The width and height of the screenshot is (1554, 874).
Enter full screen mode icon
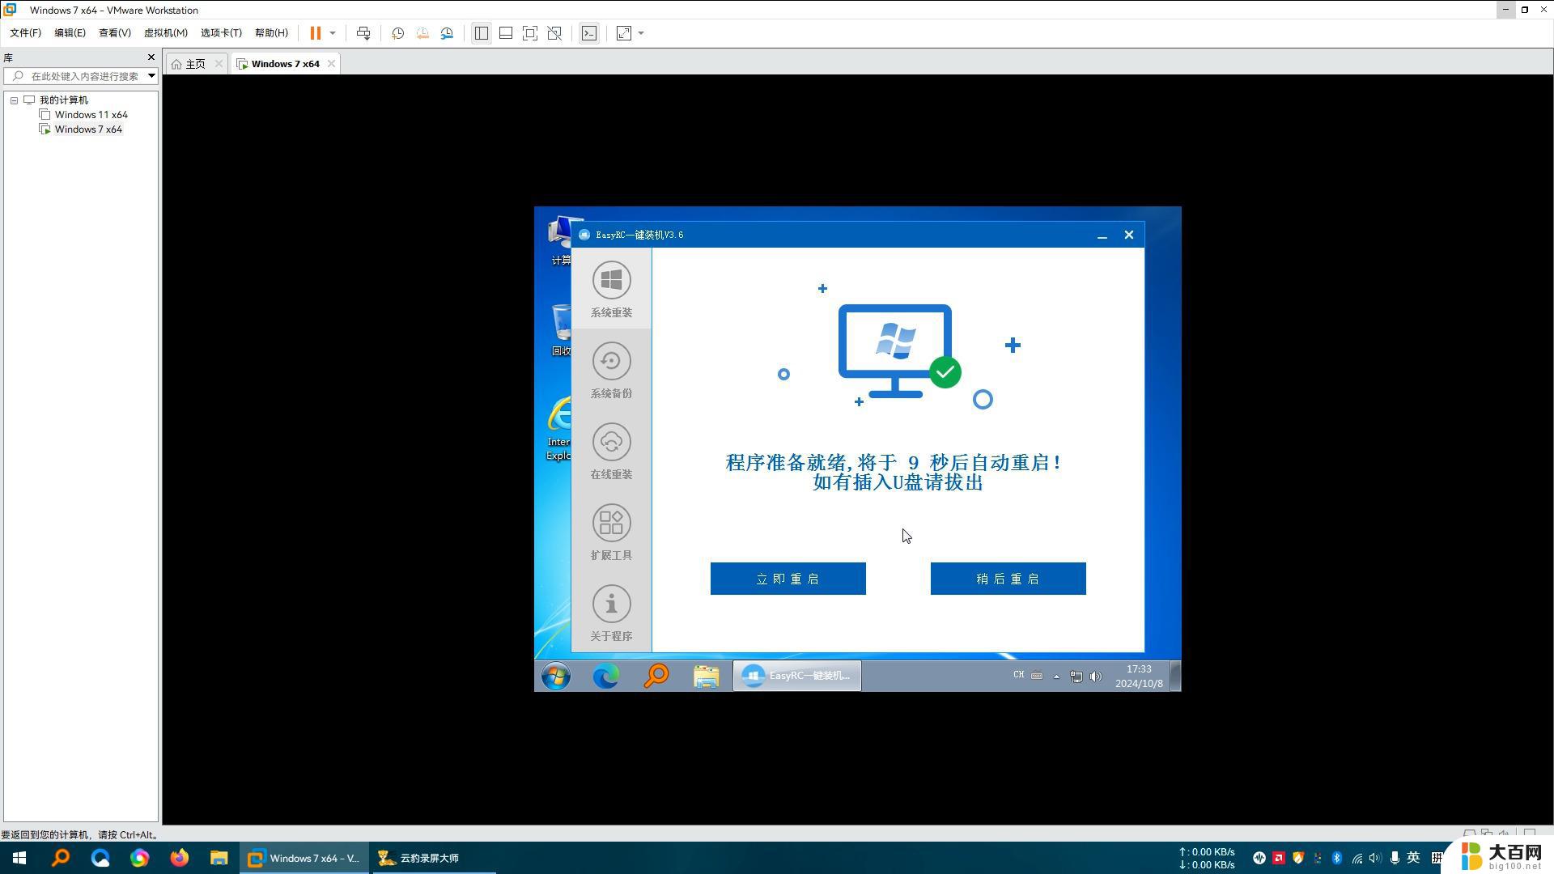pyautogui.click(x=530, y=33)
